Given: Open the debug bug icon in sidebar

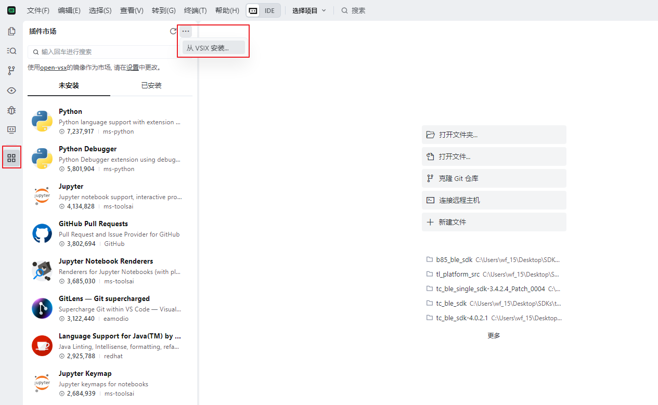Looking at the screenshot, I should tap(11, 110).
